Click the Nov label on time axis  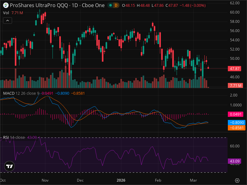(x=45, y=180)
